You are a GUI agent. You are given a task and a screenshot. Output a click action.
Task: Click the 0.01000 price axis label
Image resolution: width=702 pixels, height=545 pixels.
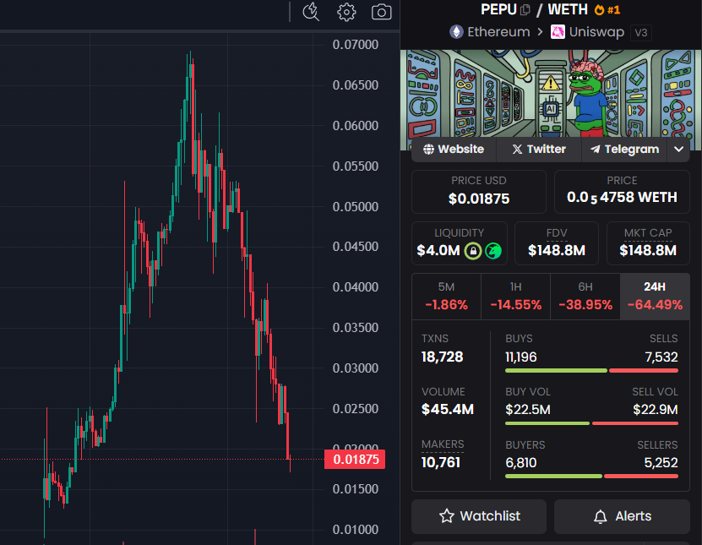coord(356,530)
